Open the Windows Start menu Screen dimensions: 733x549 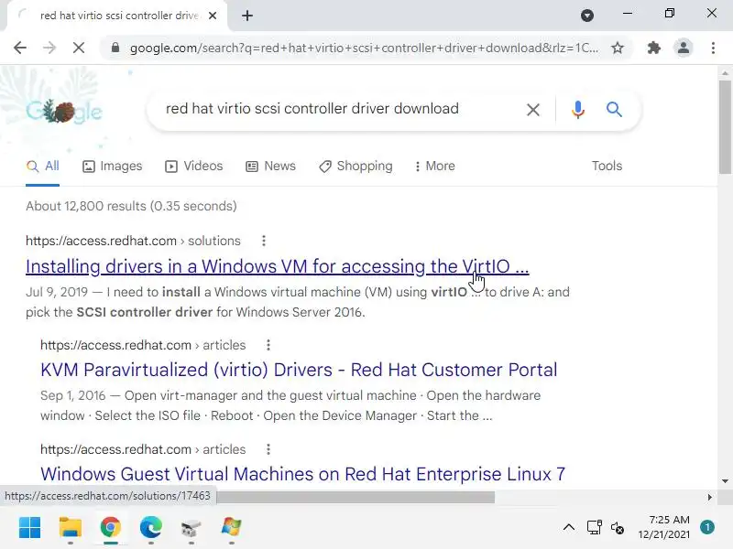(x=30, y=528)
